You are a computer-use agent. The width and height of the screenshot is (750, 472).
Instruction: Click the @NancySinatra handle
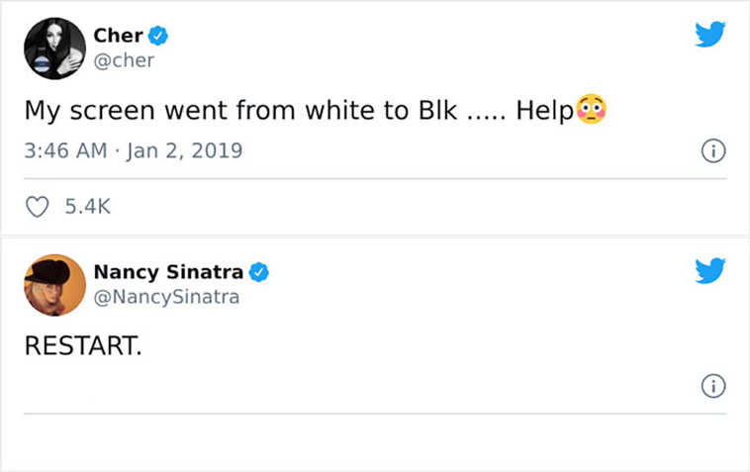click(166, 297)
